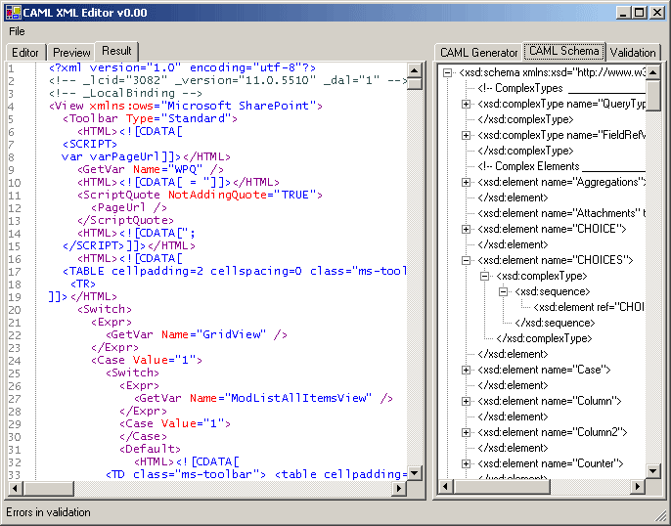The image size is (671, 526).
Task: Click the schema tree scroll up arrow
Action: tap(653, 72)
